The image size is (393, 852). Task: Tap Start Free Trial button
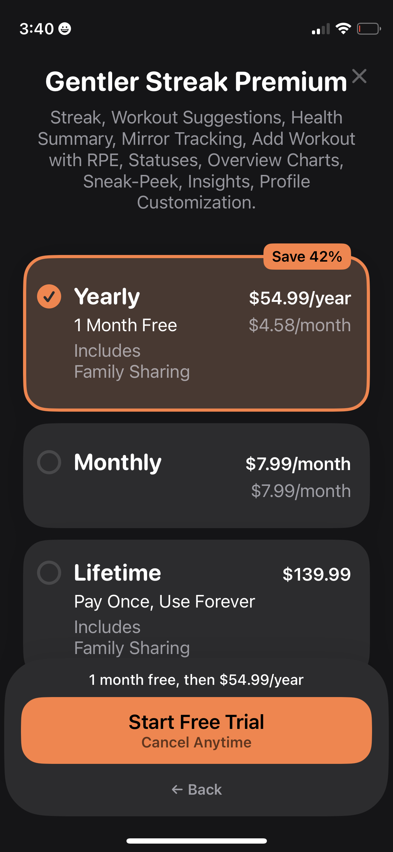pyautogui.click(x=196, y=730)
